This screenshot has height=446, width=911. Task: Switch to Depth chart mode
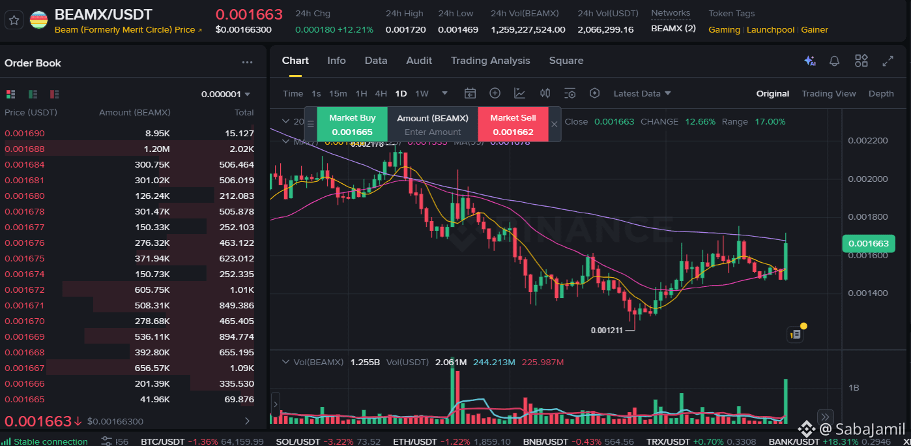tap(881, 93)
